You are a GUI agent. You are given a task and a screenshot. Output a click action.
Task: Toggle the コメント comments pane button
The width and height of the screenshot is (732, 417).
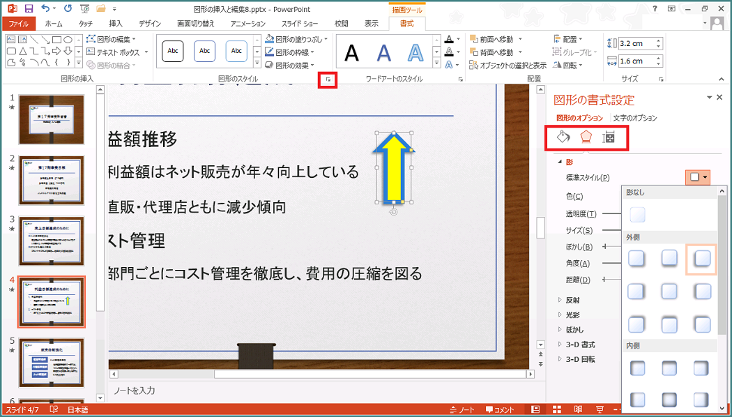[x=500, y=410]
